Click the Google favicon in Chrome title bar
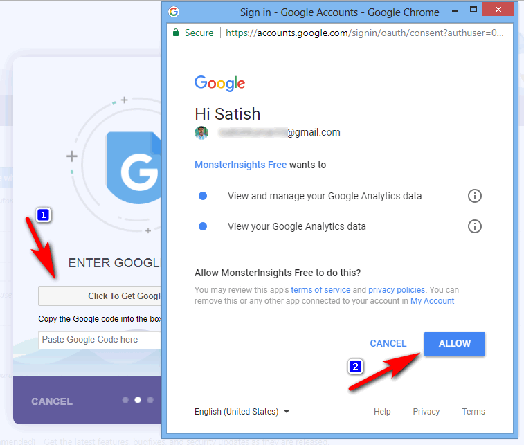This screenshot has height=445, width=524. coord(174,12)
